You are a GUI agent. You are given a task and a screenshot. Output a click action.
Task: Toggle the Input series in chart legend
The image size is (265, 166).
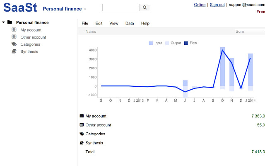(x=156, y=43)
